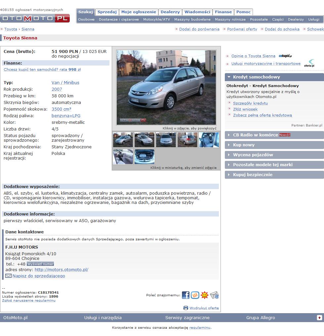Collapse the Kredyt samochodowy panel
Screen dimensions: 324x336
tap(274, 77)
